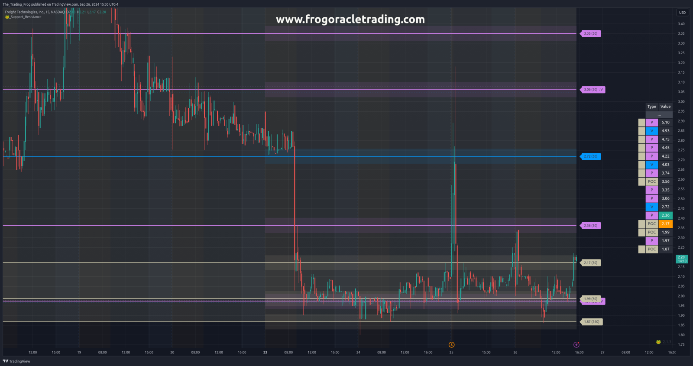Click the beige swatch beside the 1.87 row
The width and height of the screenshot is (693, 366).
tap(642, 249)
